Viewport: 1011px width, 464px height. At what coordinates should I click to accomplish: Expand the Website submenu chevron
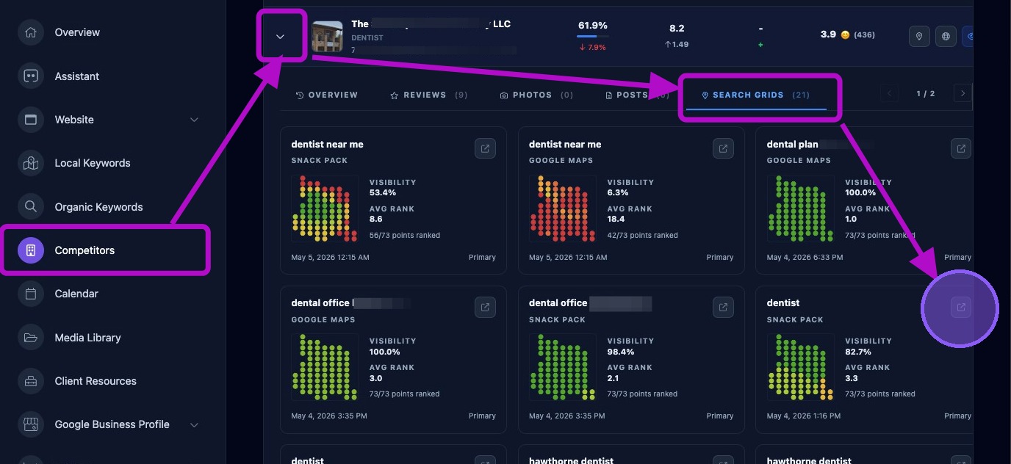click(x=194, y=120)
